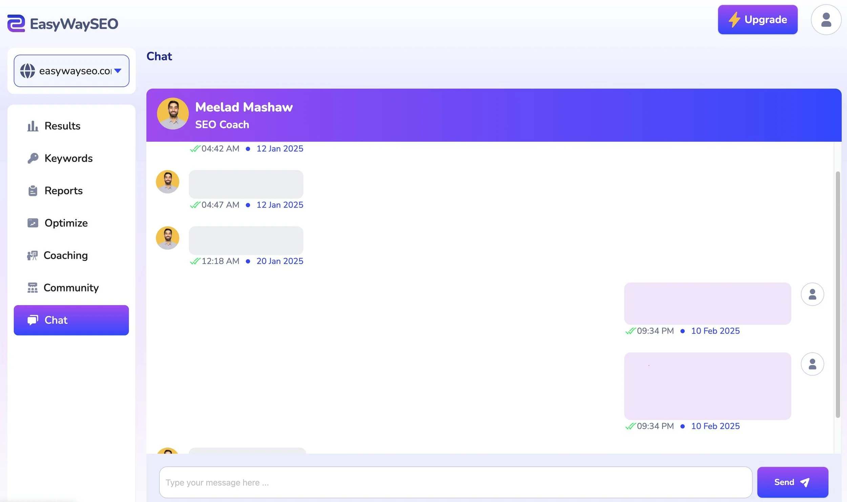Click the Community group icon

click(33, 288)
